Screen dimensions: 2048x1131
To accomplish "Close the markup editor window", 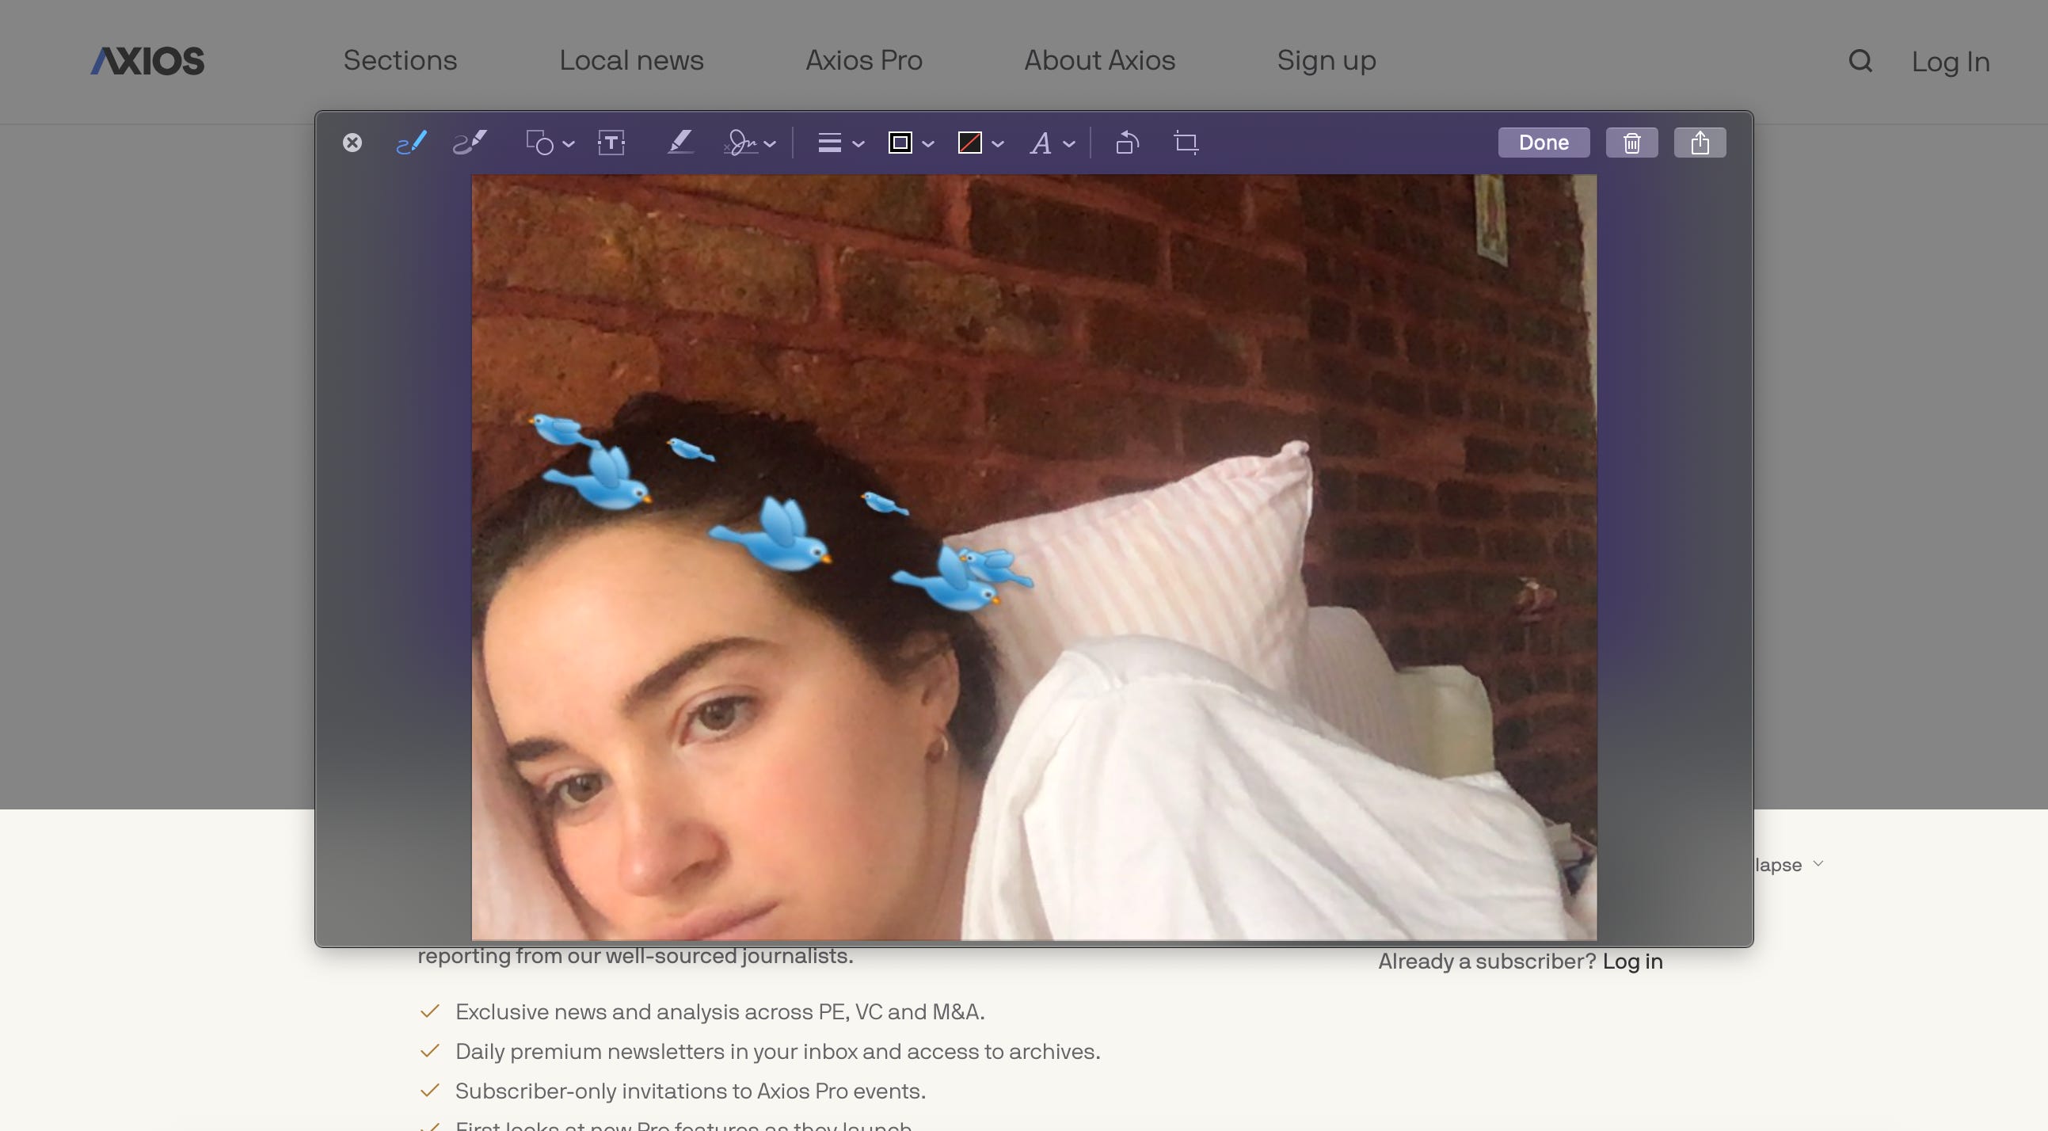I will click(x=352, y=143).
